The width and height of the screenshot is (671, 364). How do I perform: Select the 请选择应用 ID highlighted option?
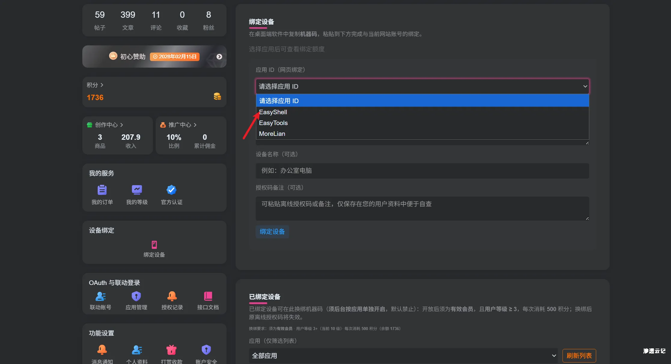(422, 101)
